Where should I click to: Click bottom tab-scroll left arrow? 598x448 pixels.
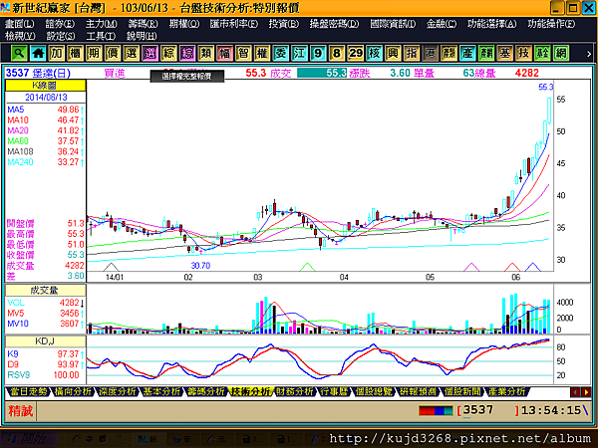coord(575,392)
